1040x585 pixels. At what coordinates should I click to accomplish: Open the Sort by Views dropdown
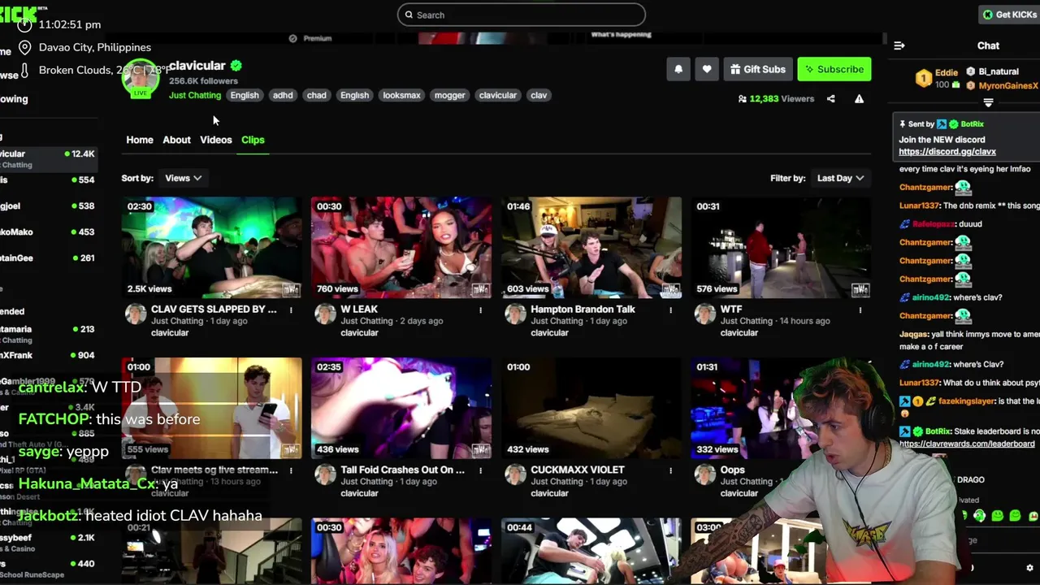point(183,178)
